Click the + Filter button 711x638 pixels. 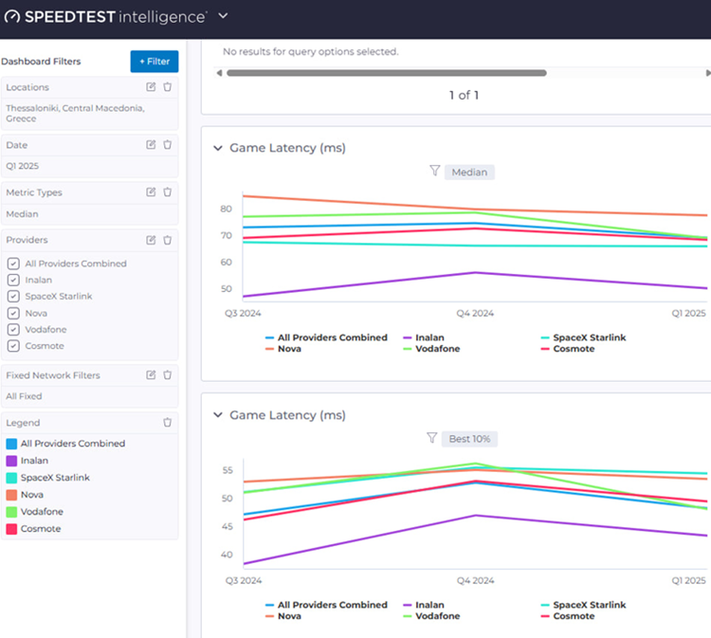point(154,62)
